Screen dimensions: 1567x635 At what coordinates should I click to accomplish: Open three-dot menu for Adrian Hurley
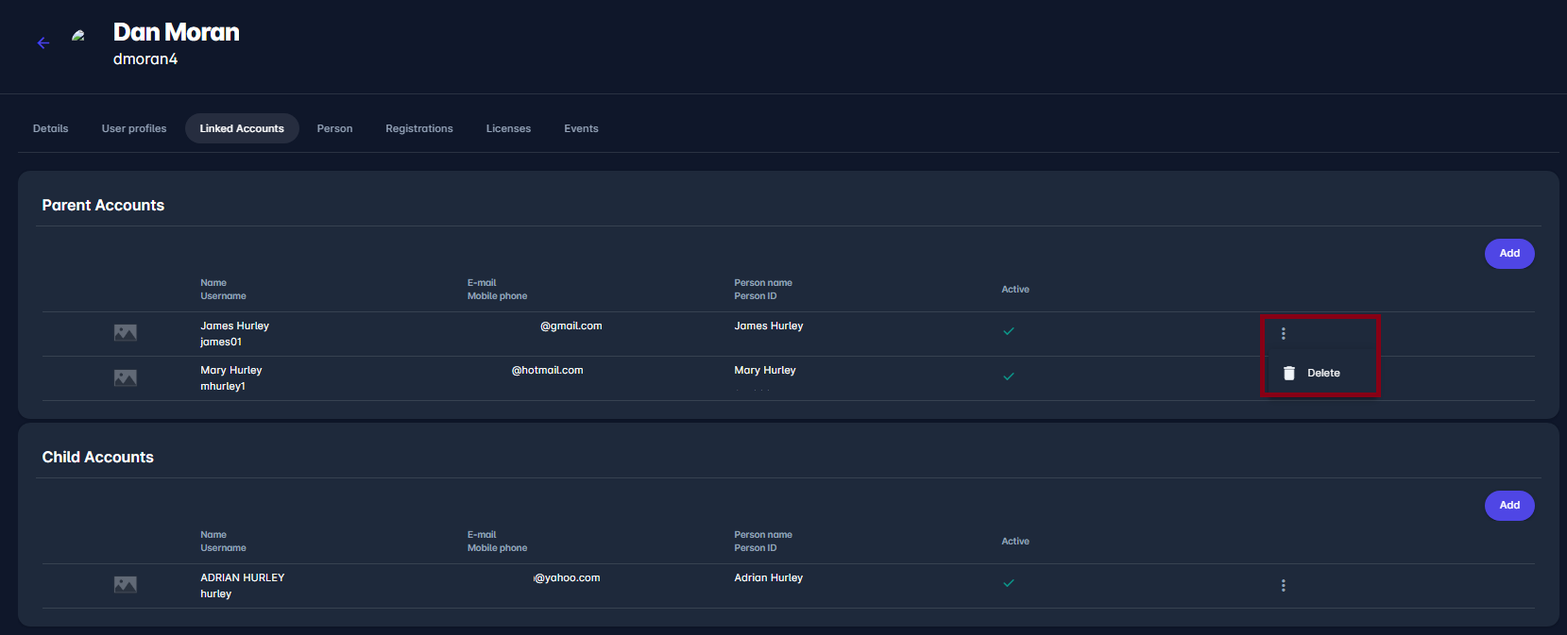click(1283, 586)
